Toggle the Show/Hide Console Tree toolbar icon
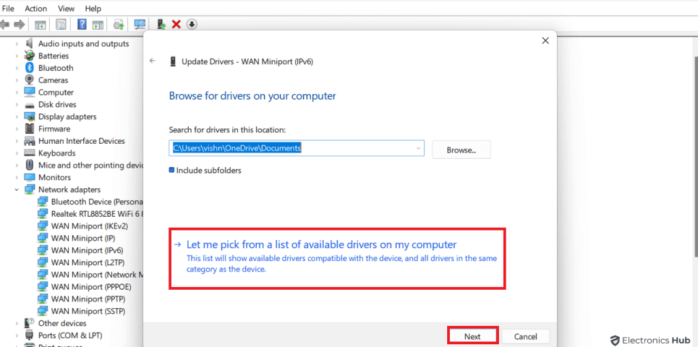This screenshot has height=347, width=698. (40, 24)
